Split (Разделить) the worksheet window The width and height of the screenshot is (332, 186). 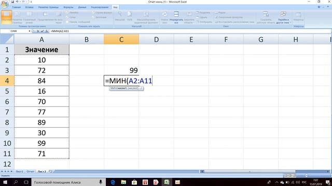(x=203, y=12)
